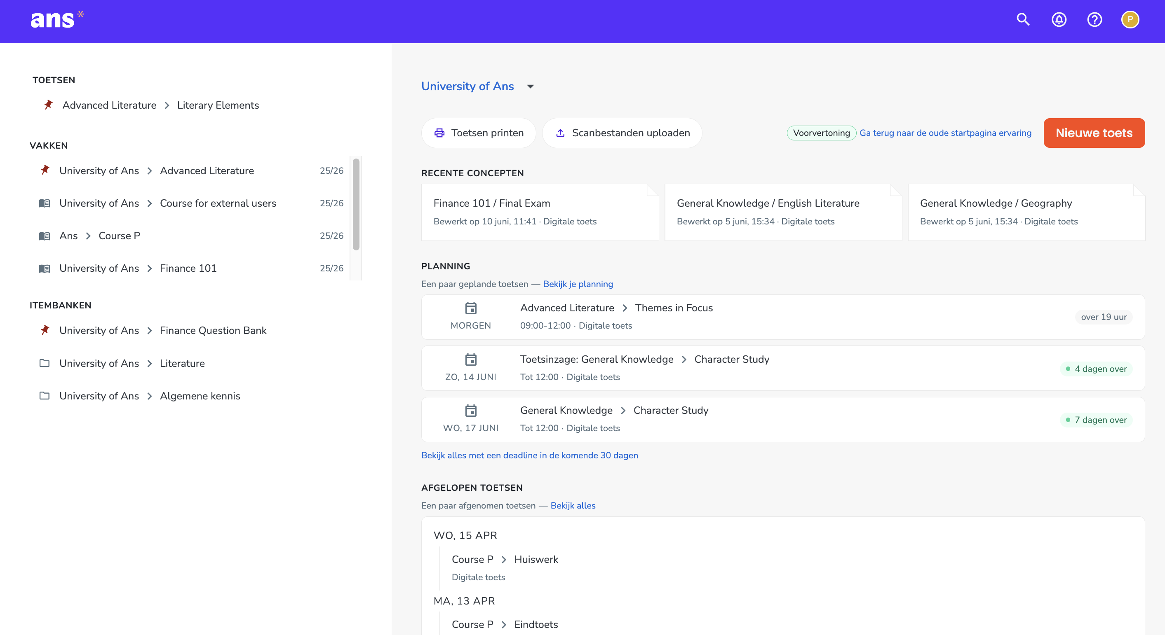Unpin the Literary Elements test pin icon

48,105
